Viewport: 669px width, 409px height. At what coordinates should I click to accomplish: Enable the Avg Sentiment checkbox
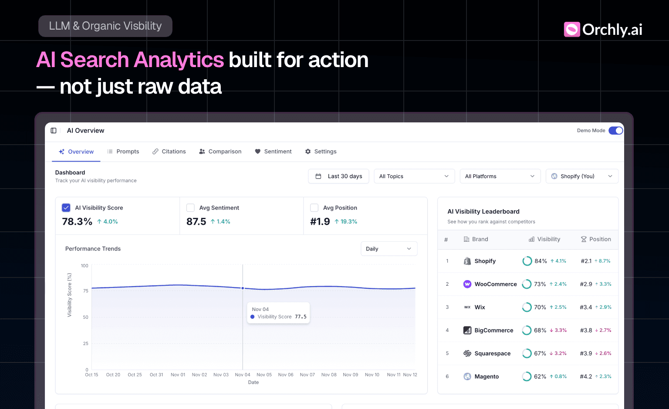coord(190,208)
